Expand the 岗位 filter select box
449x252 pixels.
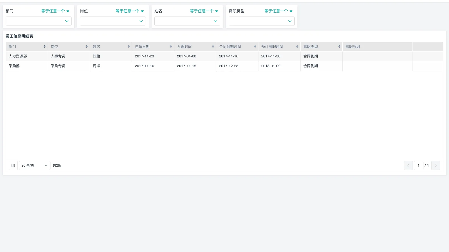pos(113,21)
